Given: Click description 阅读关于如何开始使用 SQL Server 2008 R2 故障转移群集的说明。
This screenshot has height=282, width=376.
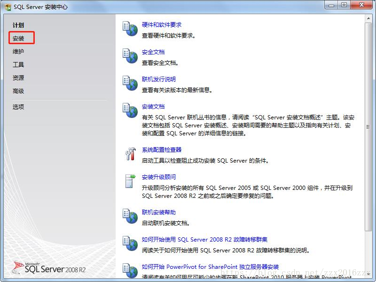Looking at the screenshot, I should pyautogui.click(x=226, y=251).
